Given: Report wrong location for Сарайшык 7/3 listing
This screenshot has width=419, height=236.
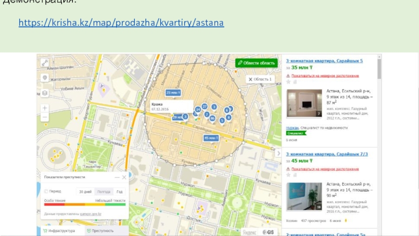Looking at the screenshot, I should coord(325,169).
